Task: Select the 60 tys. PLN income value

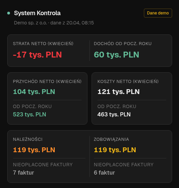Action: tap(116, 55)
